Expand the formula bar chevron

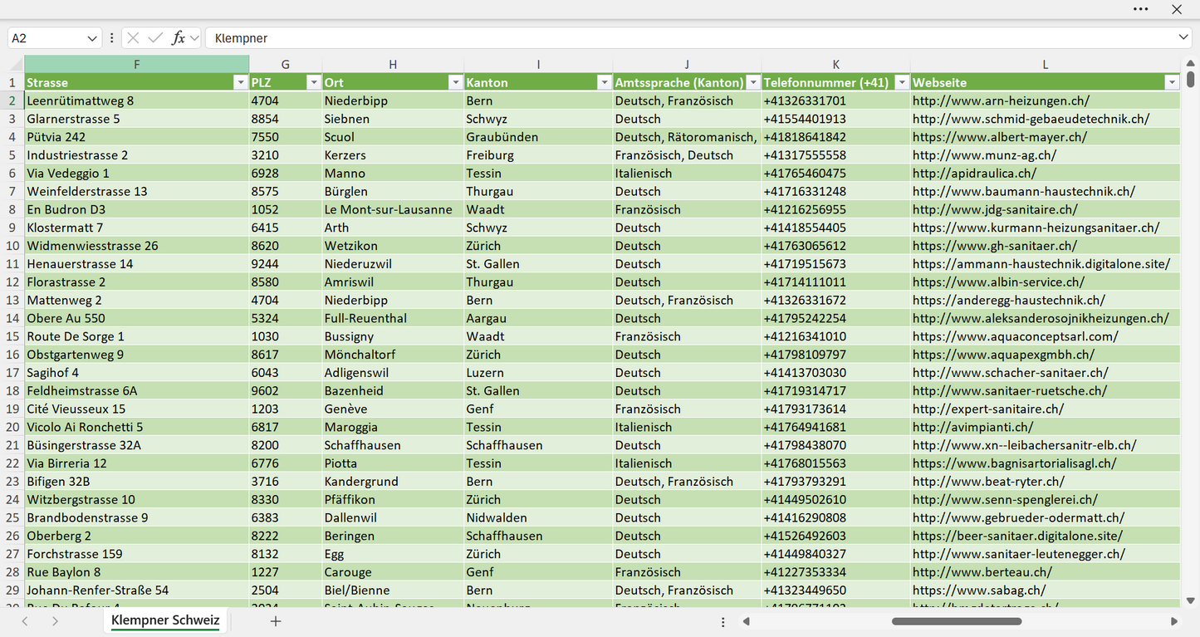point(1183,38)
